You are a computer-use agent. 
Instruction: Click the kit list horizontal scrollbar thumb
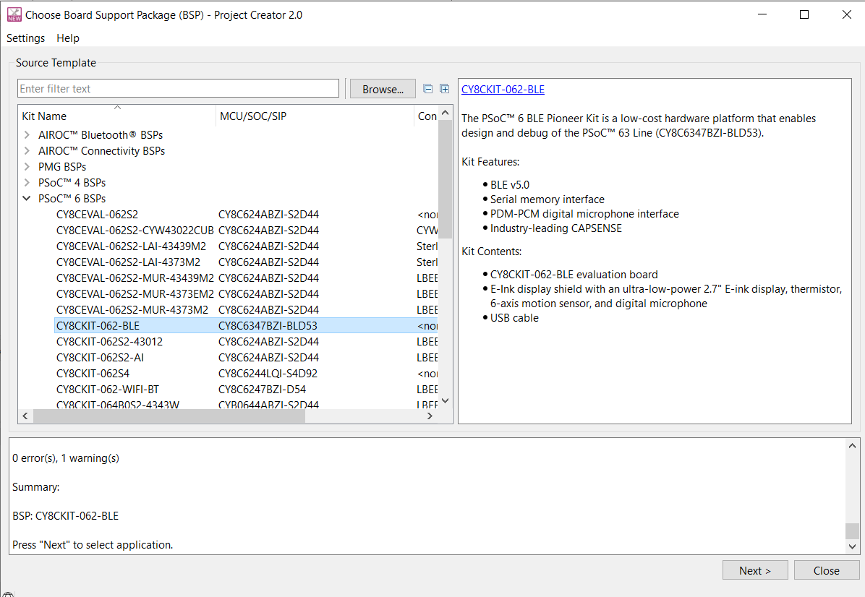[169, 416]
